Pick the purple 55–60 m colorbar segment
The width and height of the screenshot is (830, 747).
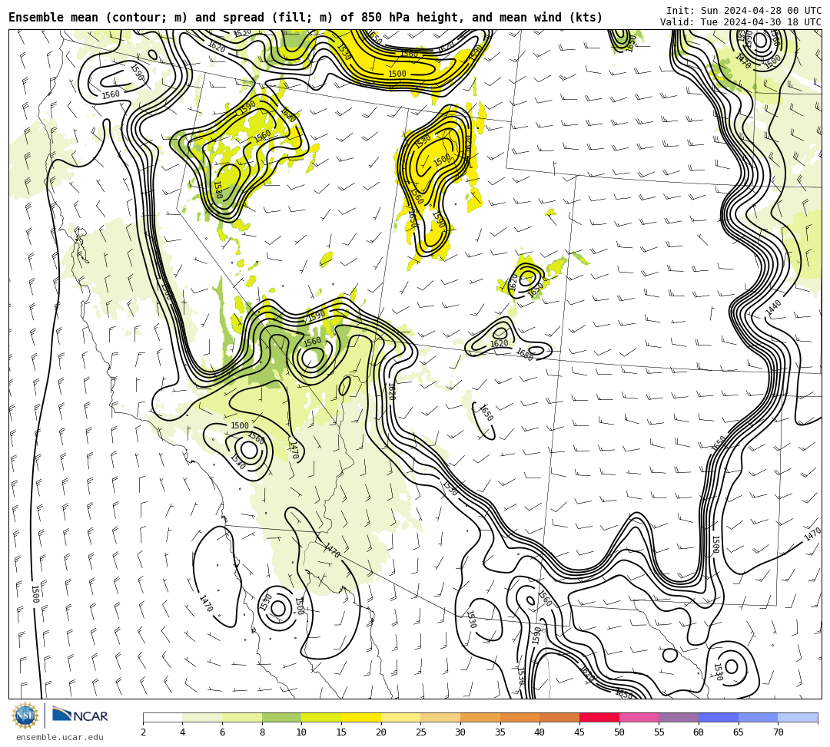point(679,717)
